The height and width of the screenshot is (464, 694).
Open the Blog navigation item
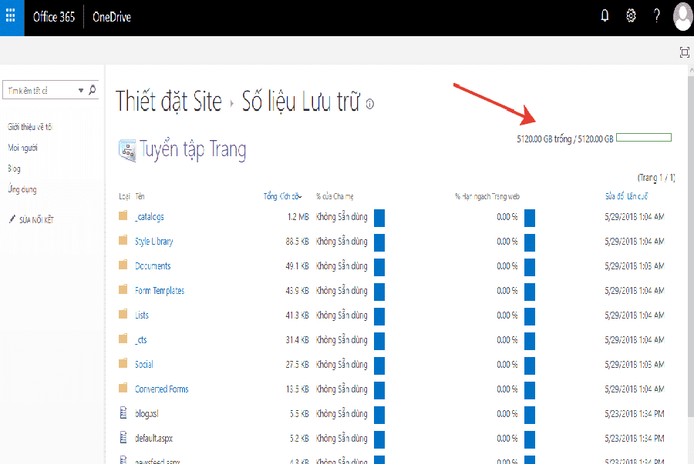pyautogui.click(x=14, y=169)
